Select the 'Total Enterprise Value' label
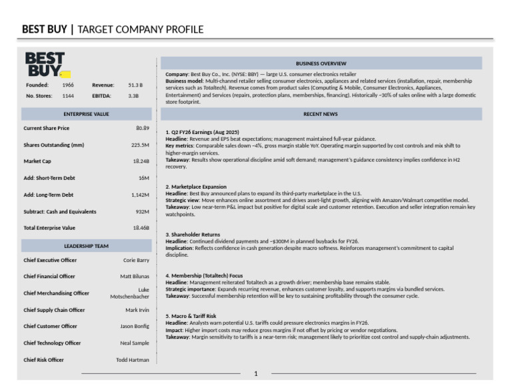The image size is (512, 384). pos(49,227)
